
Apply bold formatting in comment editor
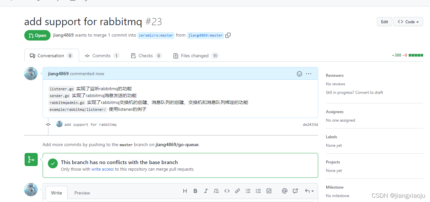click(195, 191)
